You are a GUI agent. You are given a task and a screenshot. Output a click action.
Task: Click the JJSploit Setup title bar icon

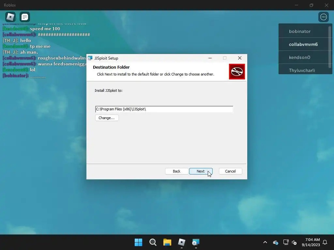click(x=90, y=58)
